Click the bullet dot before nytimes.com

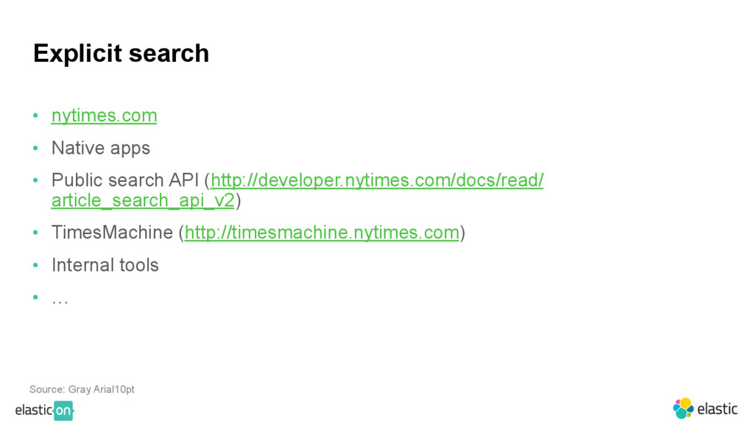pyautogui.click(x=35, y=116)
